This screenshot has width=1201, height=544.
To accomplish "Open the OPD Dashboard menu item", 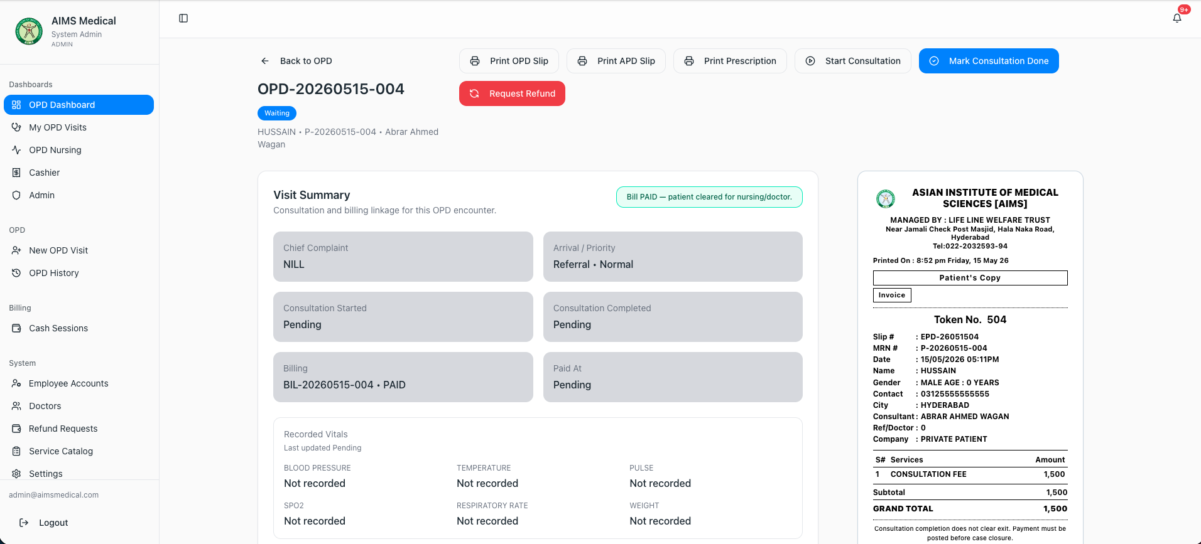I will coord(79,105).
